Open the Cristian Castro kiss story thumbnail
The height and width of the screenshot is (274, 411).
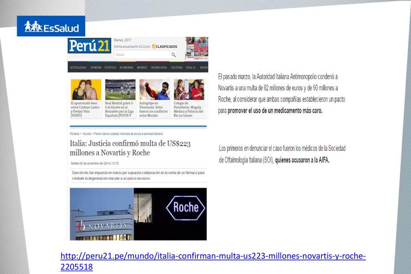pyautogui.click(x=86, y=89)
